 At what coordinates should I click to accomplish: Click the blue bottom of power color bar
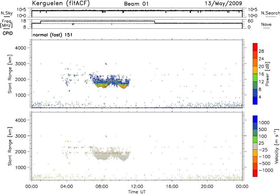point(255,101)
